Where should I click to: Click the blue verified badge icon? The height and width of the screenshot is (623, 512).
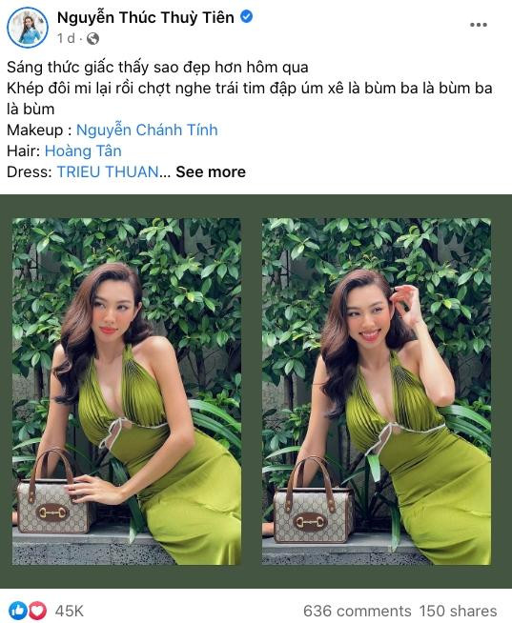[x=247, y=17]
